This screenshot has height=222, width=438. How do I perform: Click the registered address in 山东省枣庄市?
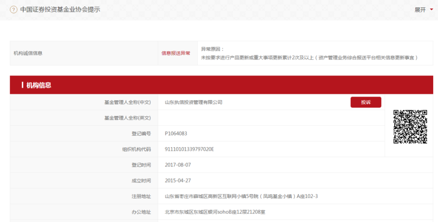tap(241, 196)
